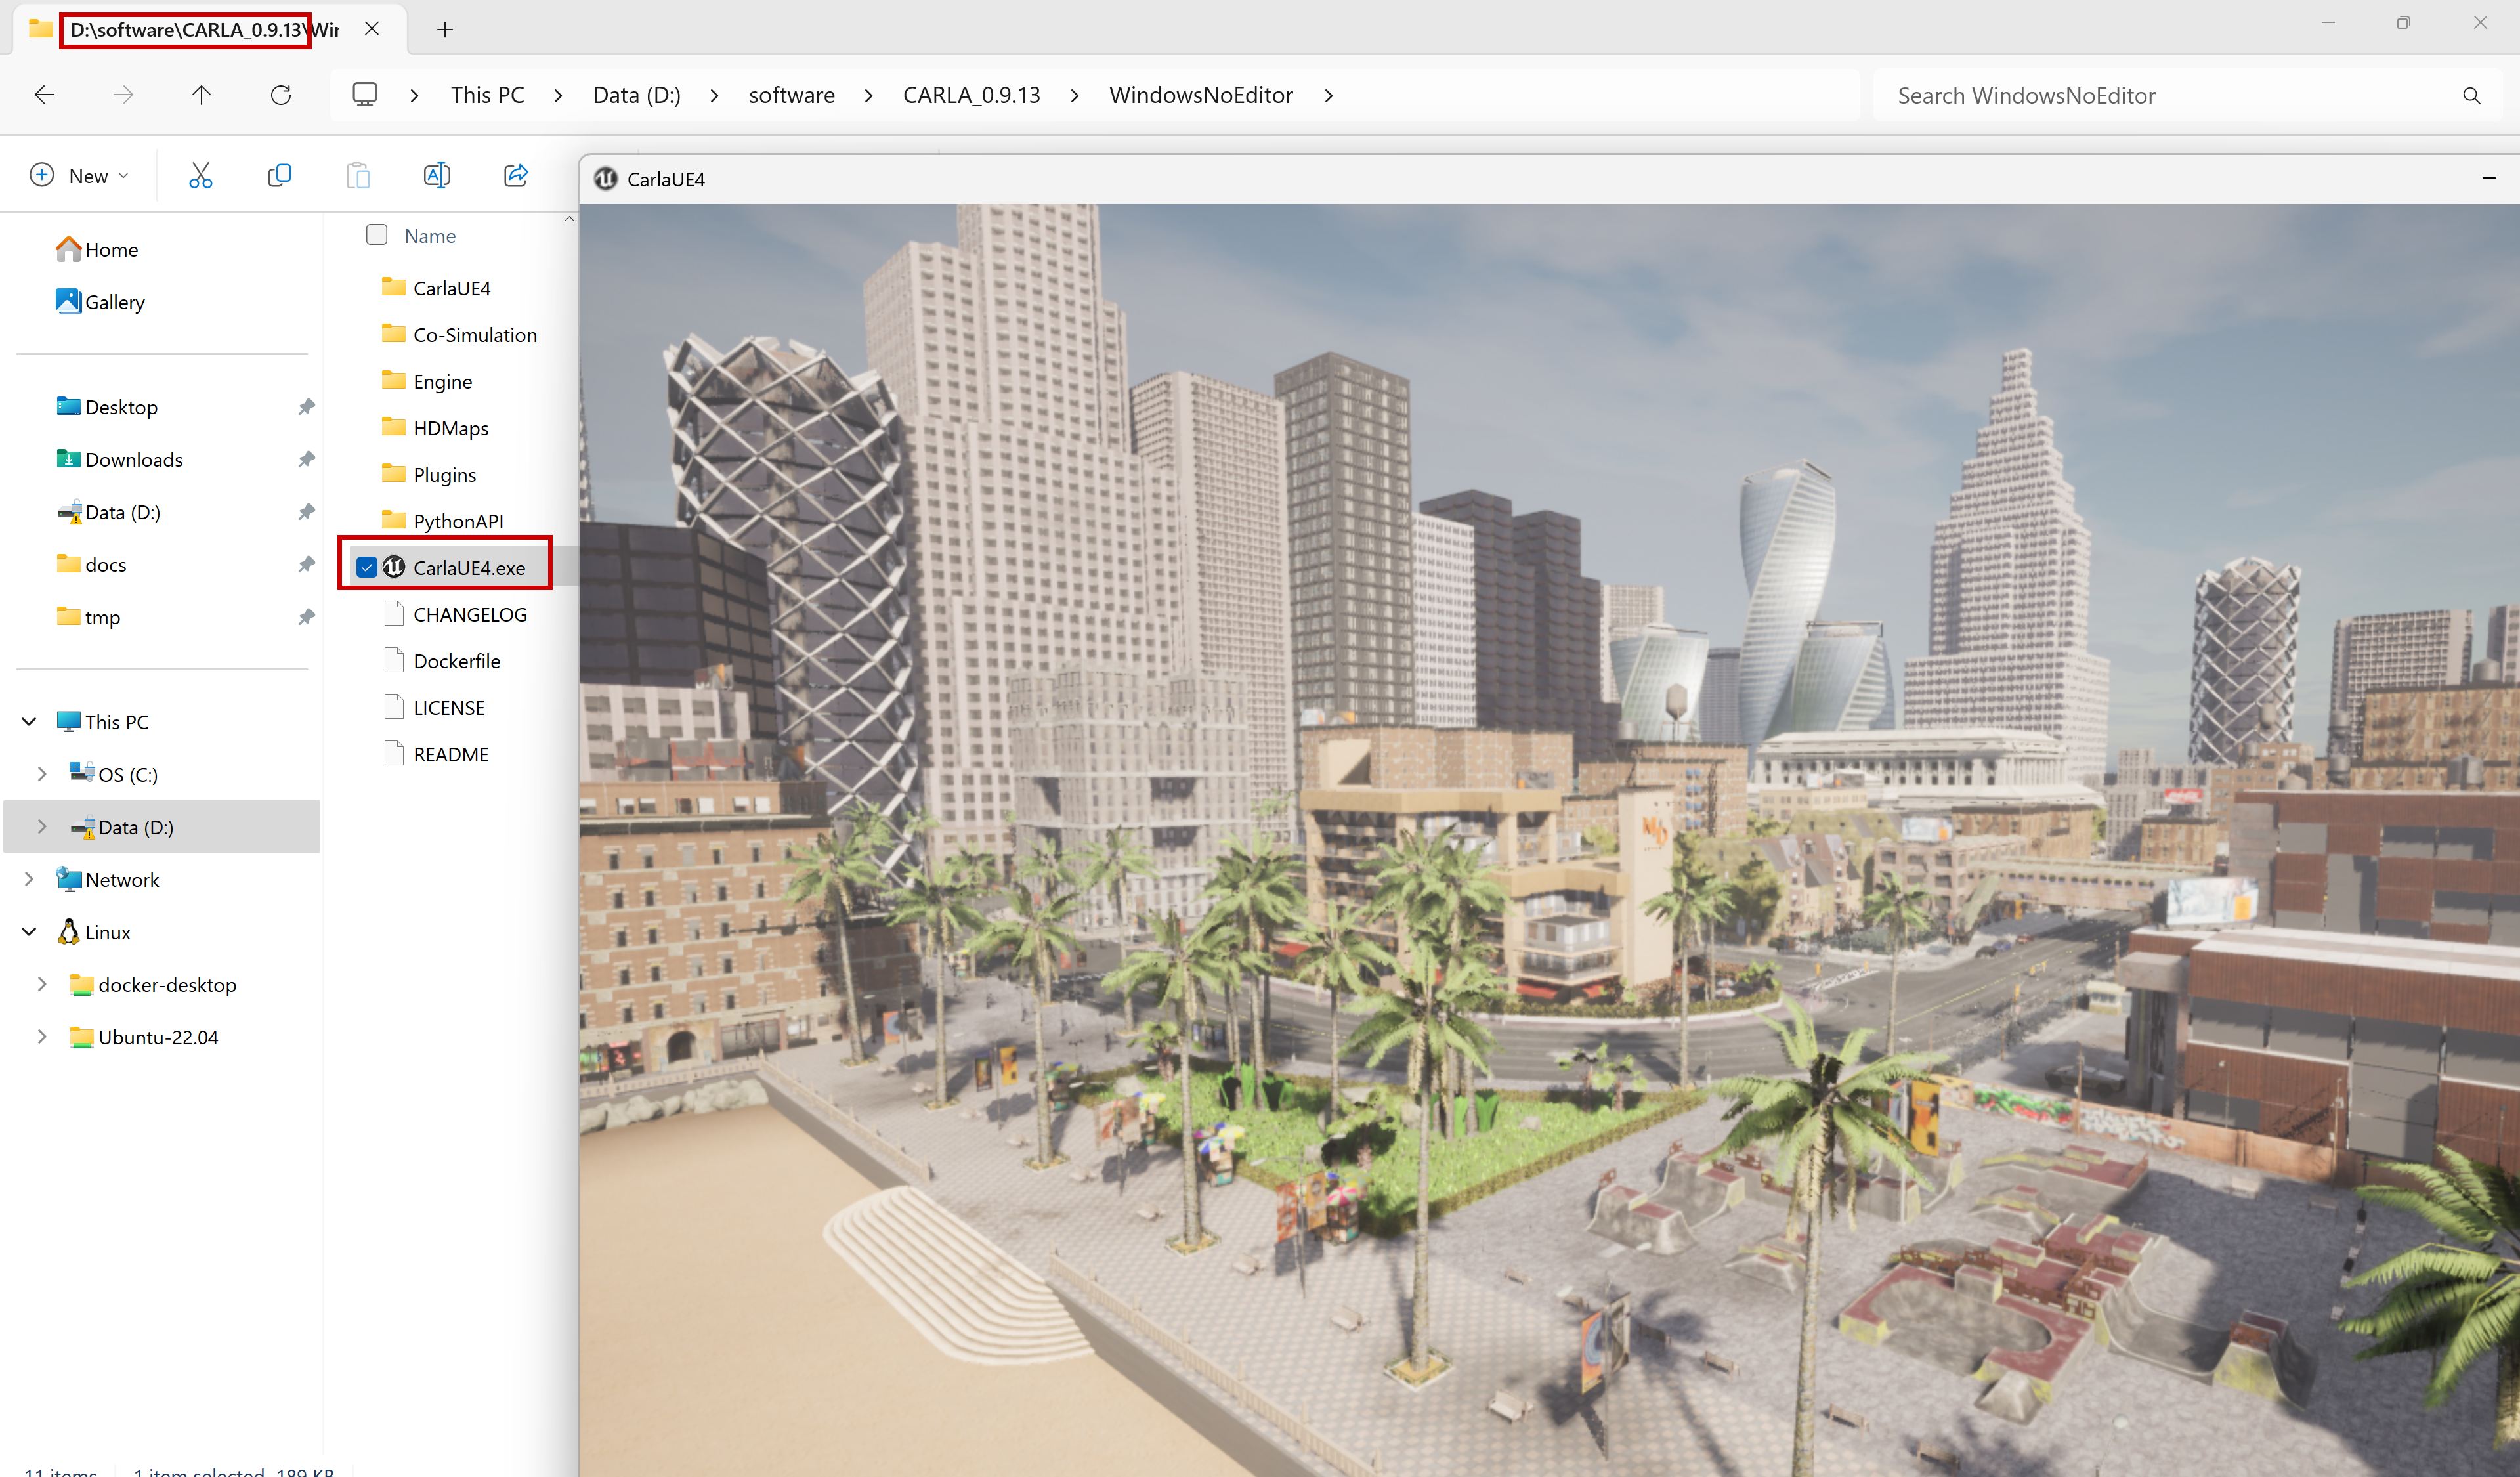Viewport: 2520px width, 1477px height.
Task: Open the New dropdown menu
Action: pos(80,176)
